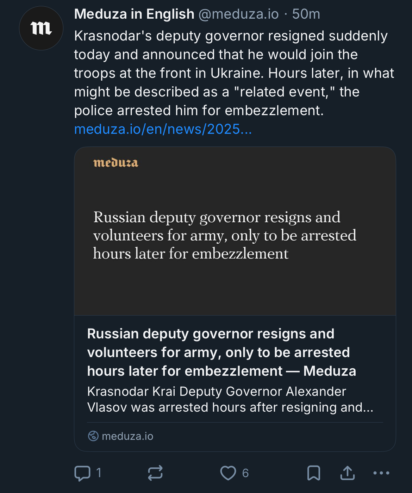Image resolution: width=412 pixels, height=493 pixels.
Task: Repost this Meduza post
Action: 155,473
